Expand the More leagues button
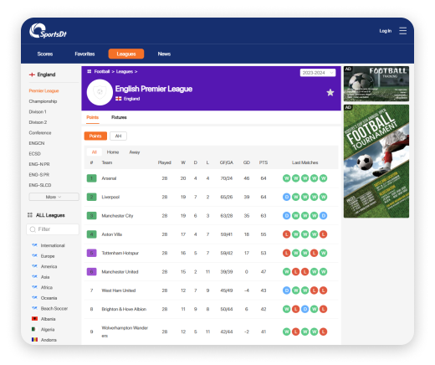Screen dimensions: 435x365 coord(54,197)
